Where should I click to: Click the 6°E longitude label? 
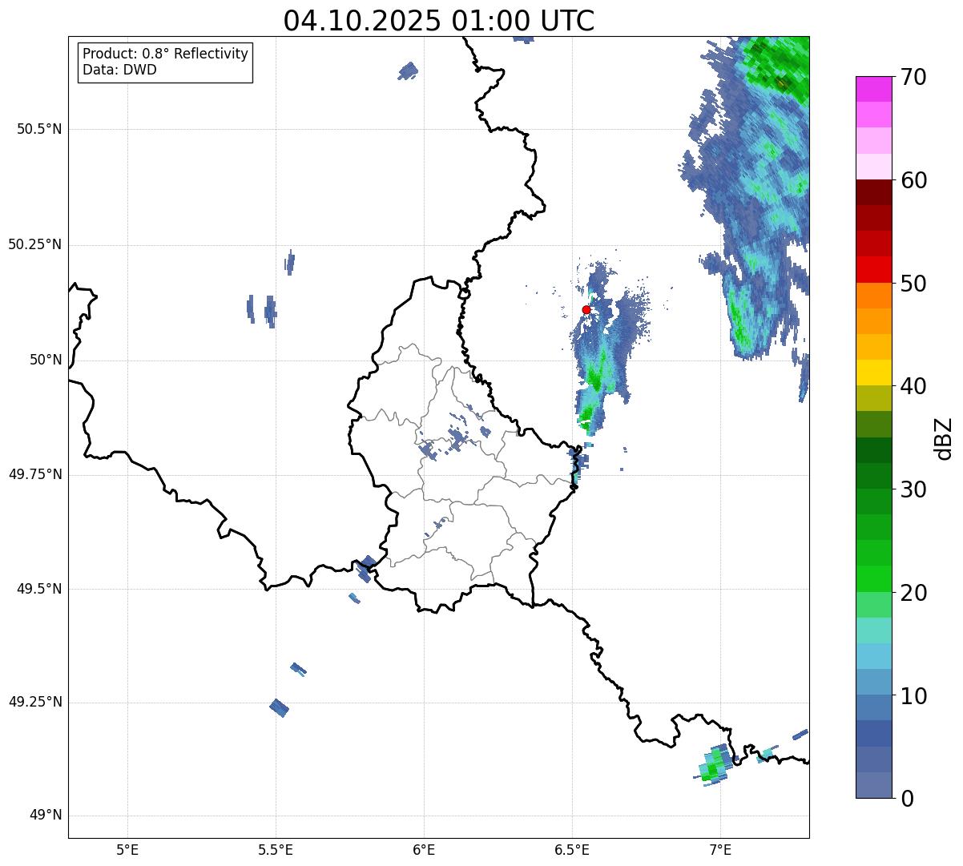click(x=424, y=849)
